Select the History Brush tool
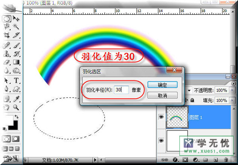Viewport: 238px width, 165px height. pyautogui.click(x=16, y=54)
